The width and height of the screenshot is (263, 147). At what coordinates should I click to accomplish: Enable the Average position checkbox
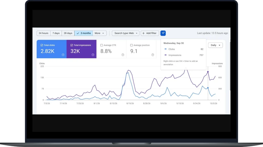point(131,45)
